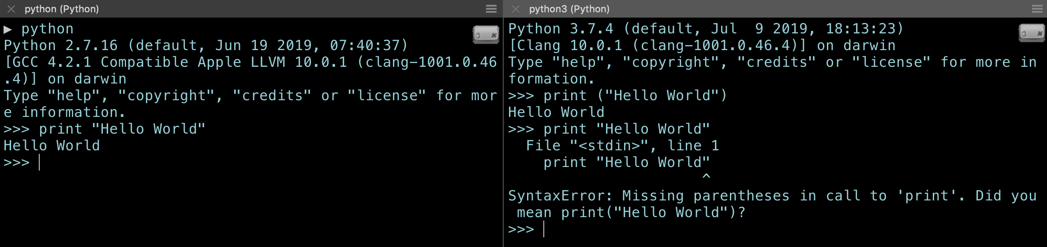Image resolution: width=1047 pixels, height=247 pixels.
Task: Select the "python (Python)" pane title
Action: 61,9
